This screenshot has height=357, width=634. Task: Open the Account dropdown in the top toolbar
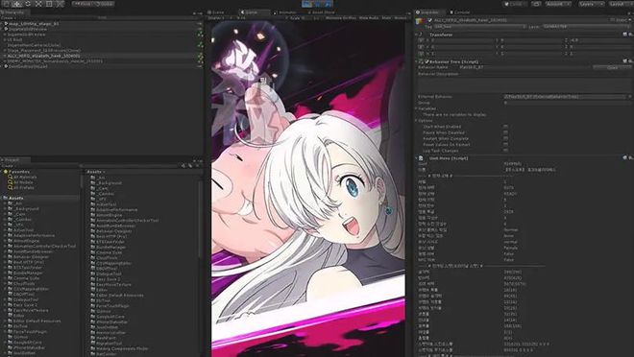pos(558,4)
